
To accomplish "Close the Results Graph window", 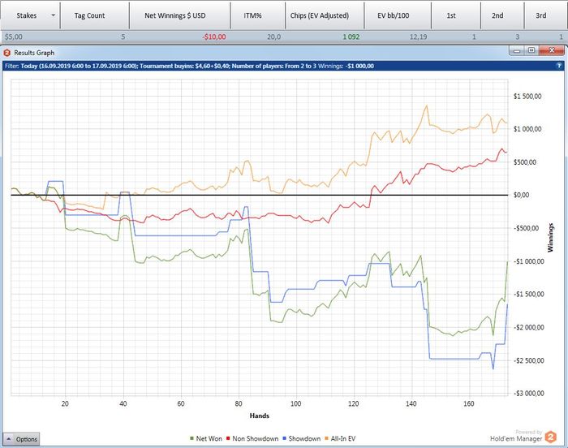I will pyautogui.click(x=552, y=50).
